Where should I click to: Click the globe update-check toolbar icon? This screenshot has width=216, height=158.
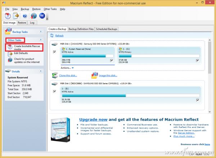pos(33,16)
